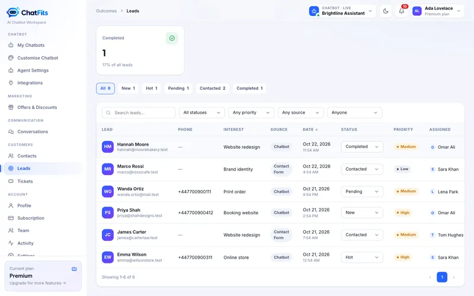Open Ada Lovelace account menu

[x=438, y=11]
